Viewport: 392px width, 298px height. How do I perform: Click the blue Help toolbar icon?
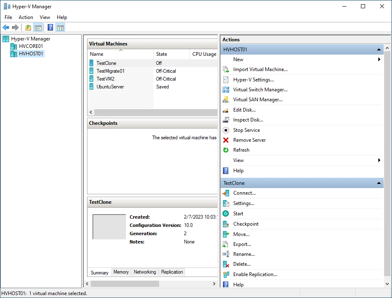point(50,28)
